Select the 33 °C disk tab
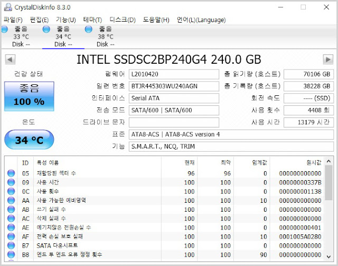The image size is (338, 266). pyautogui.click(x=21, y=36)
